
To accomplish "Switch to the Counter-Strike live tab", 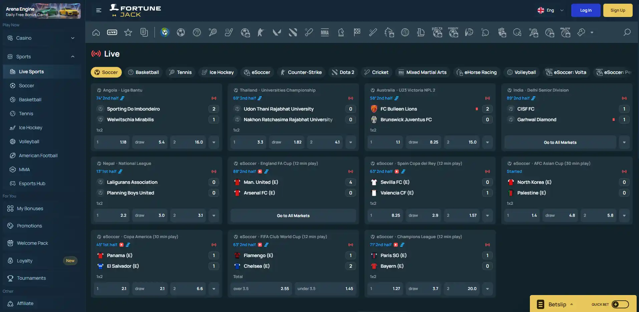I will [x=301, y=72].
